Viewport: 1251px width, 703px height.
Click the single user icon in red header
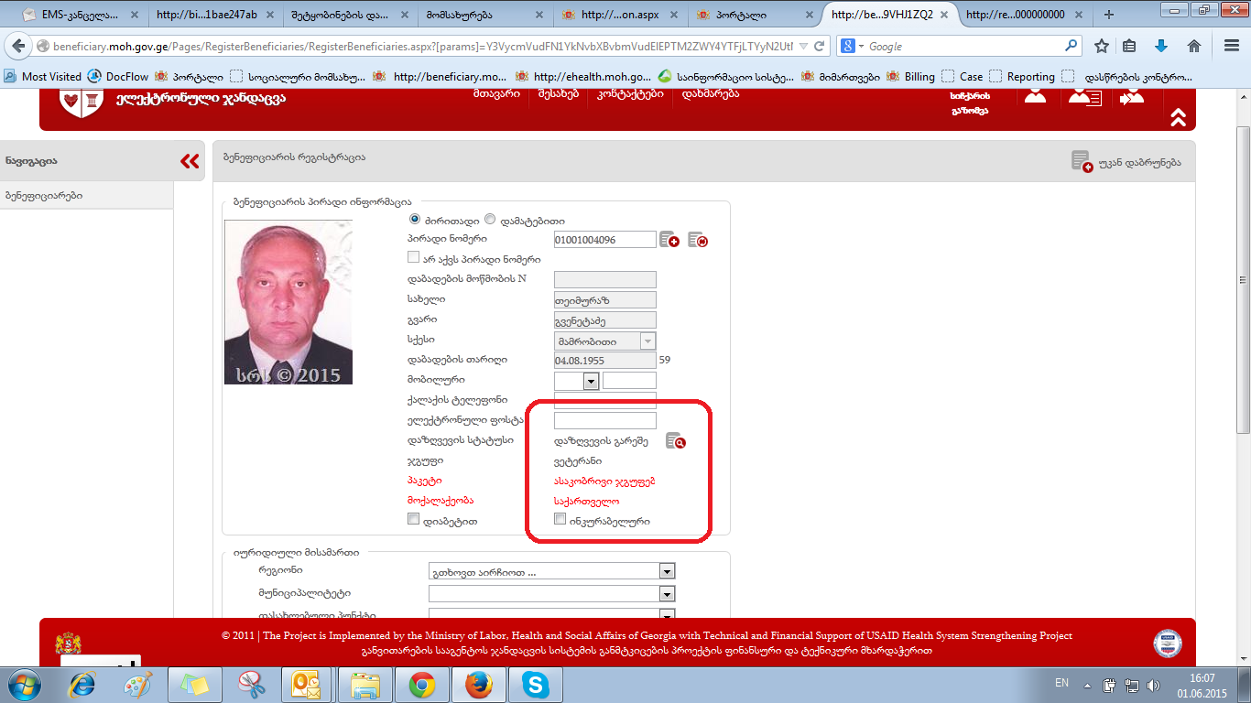1035,95
